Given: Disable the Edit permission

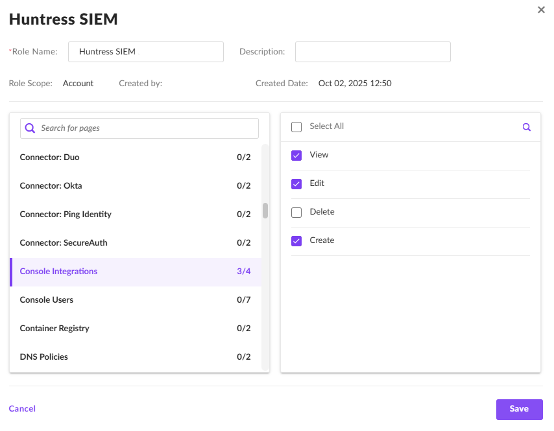Looking at the screenshot, I should pyautogui.click(x=296, y=183).
